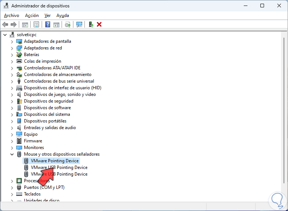Click the Adaptadores de red icon
The image size is (288, 211).
pos(19,48)
